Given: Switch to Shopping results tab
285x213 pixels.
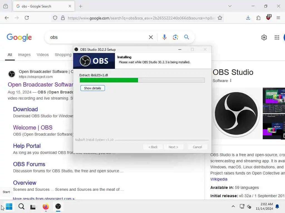Looking at the screenshot, I should click(x=63, y=55).
